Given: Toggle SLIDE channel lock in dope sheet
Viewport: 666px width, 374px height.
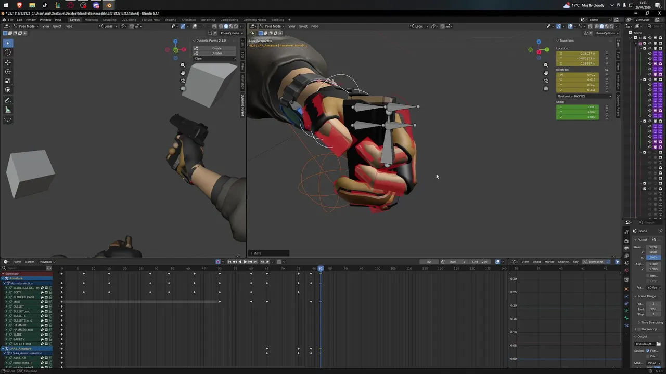Looking at the screenshot, I should click(x=50, y=335).
